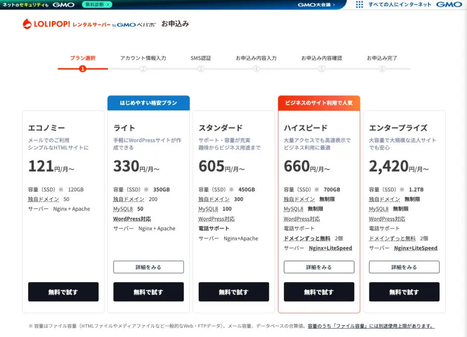467x337 pixels.
Task: Expand 詳細をみる for ハイスピード plan
Action: [x=319, y=267]
